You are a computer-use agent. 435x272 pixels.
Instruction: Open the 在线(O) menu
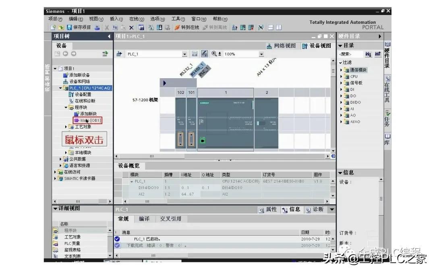pos(137,19)
